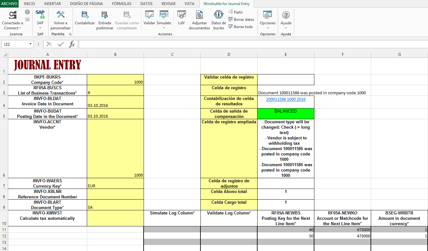Select Company Code value cell 1000
428x251 pixels.
115,79
